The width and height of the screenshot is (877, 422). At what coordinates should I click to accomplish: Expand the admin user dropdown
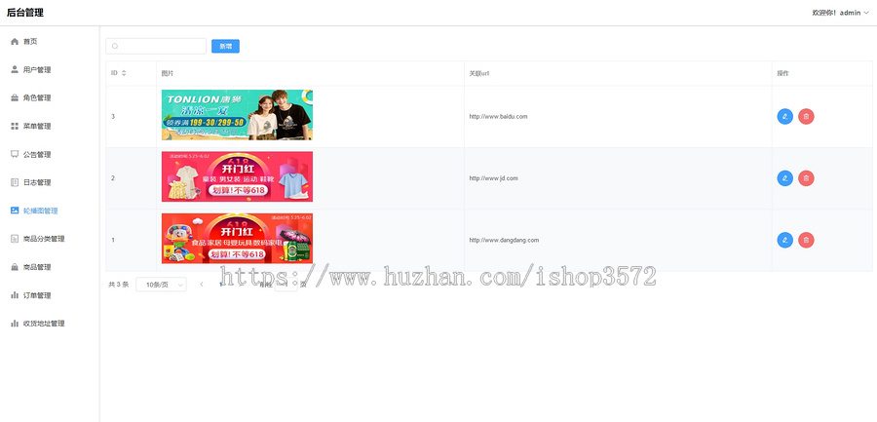pos(841,13)
